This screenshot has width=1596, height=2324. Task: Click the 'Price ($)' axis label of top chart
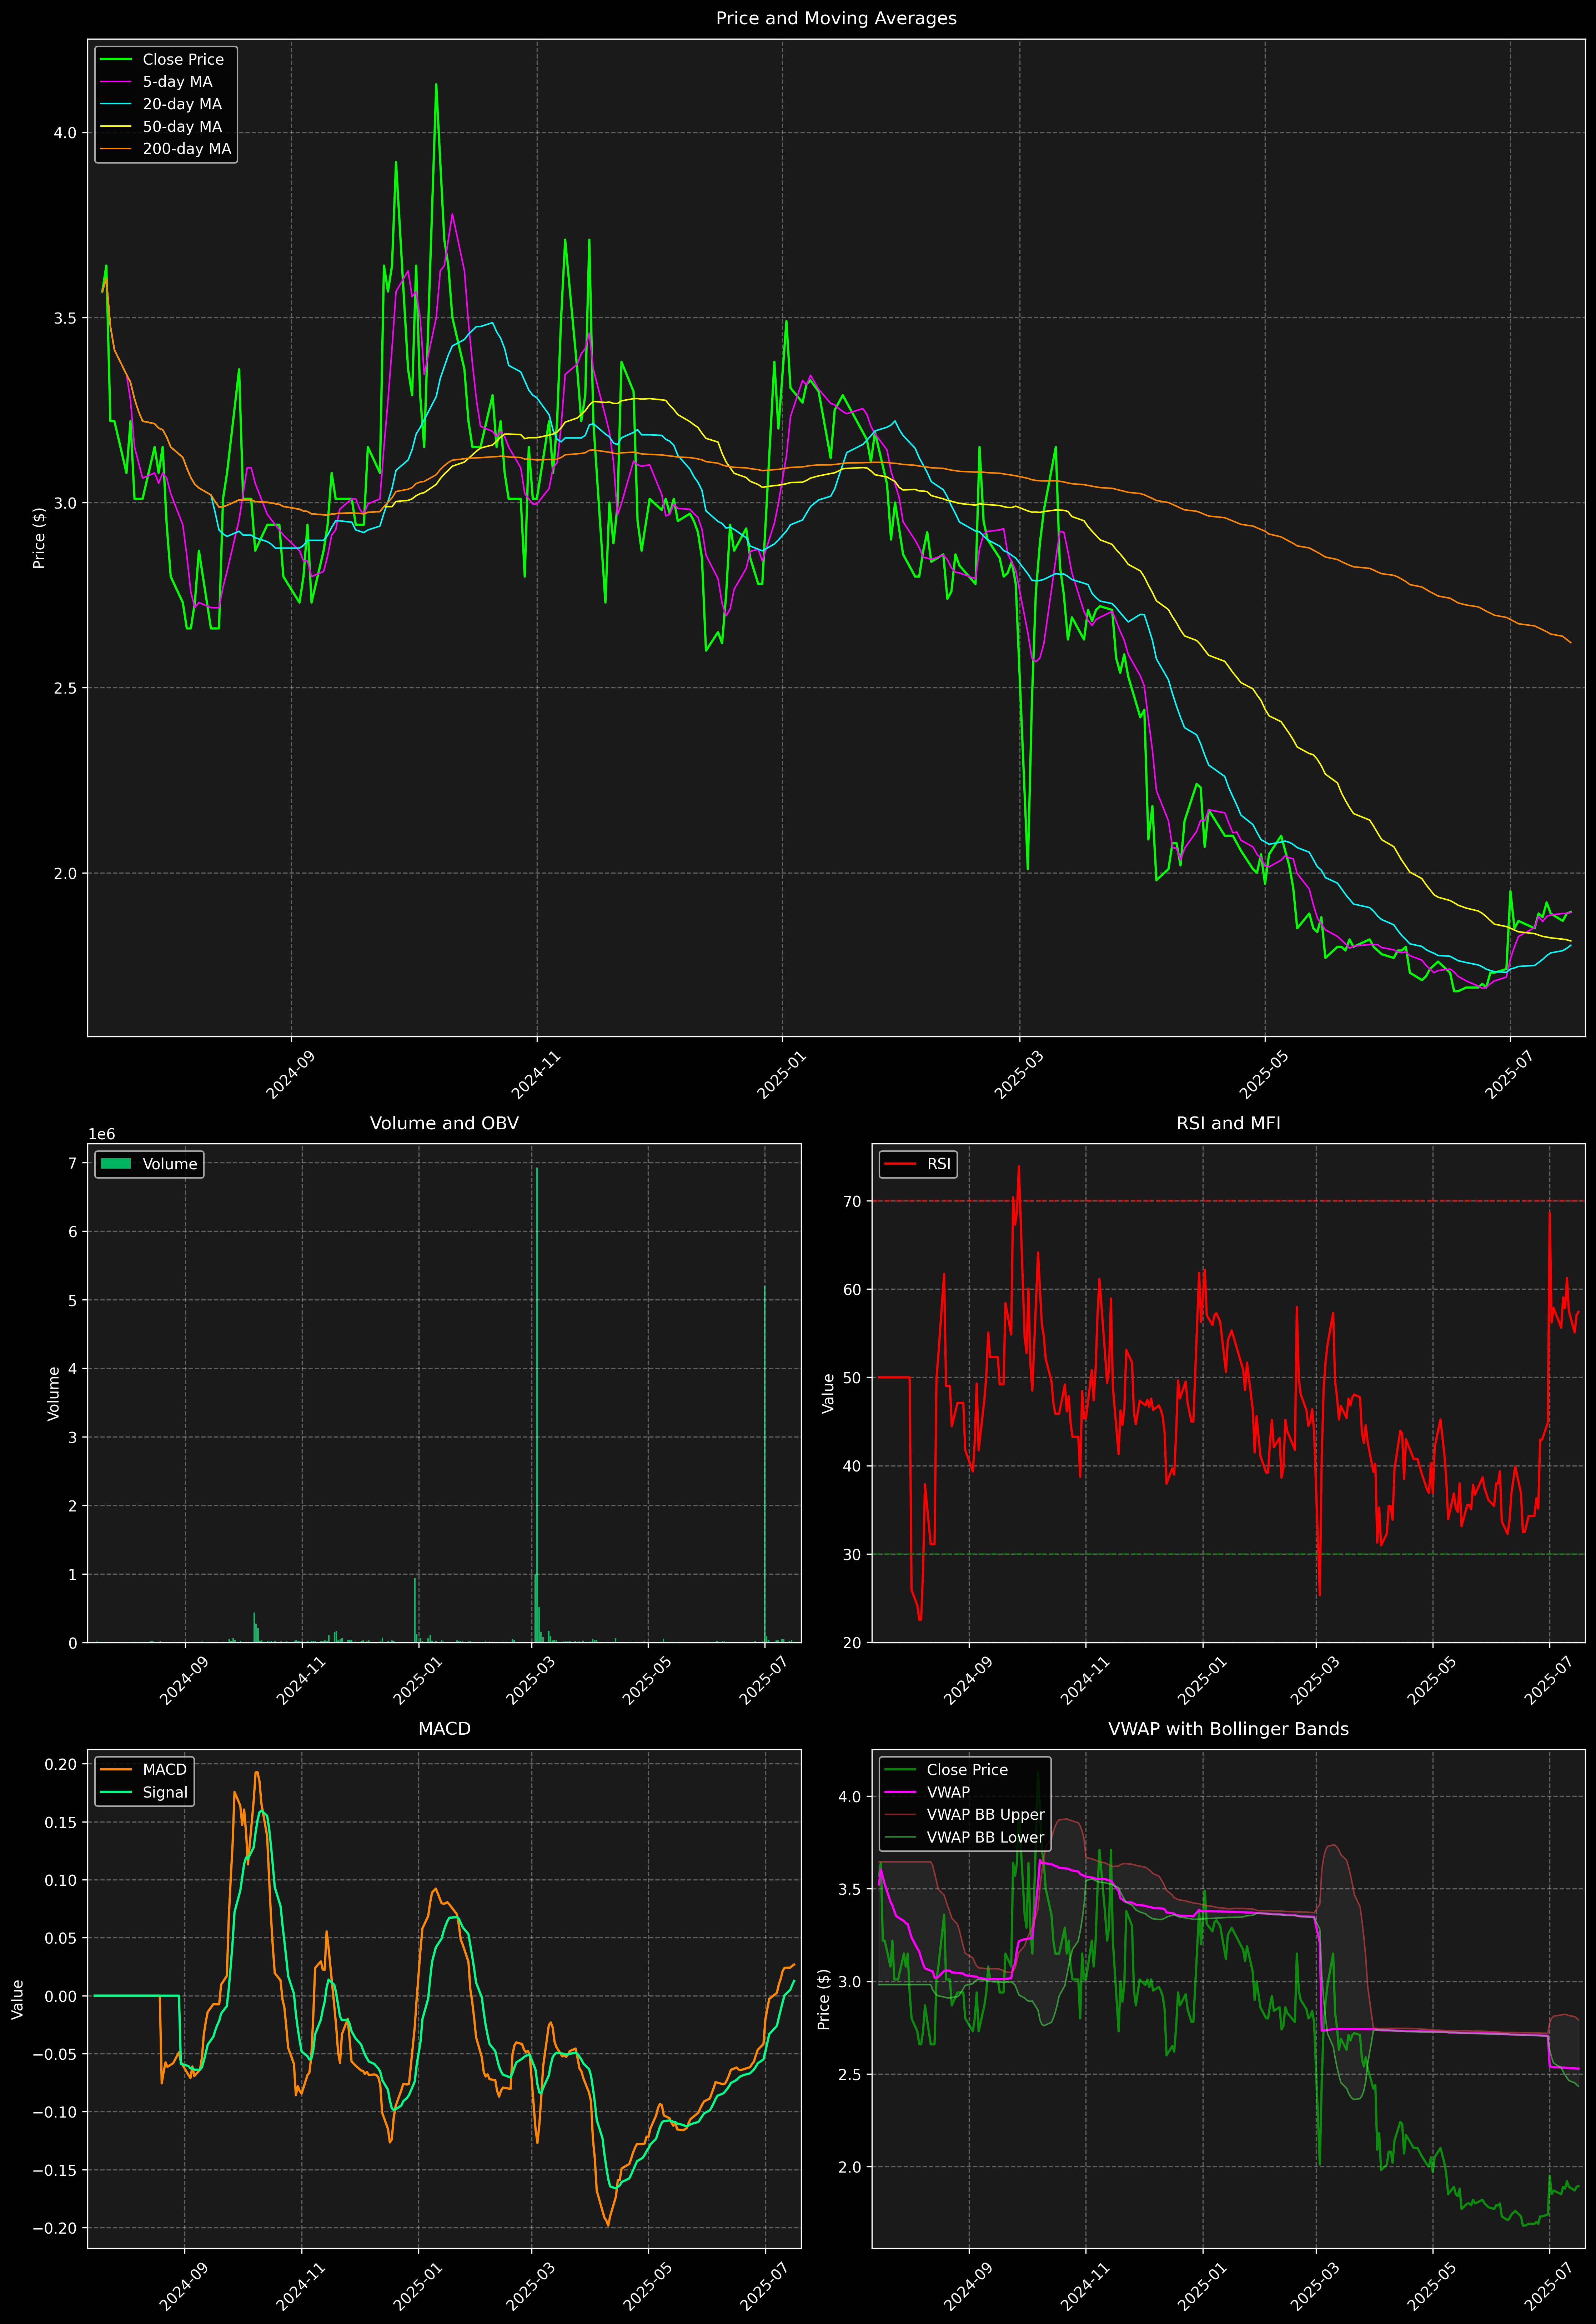(40, 538)
